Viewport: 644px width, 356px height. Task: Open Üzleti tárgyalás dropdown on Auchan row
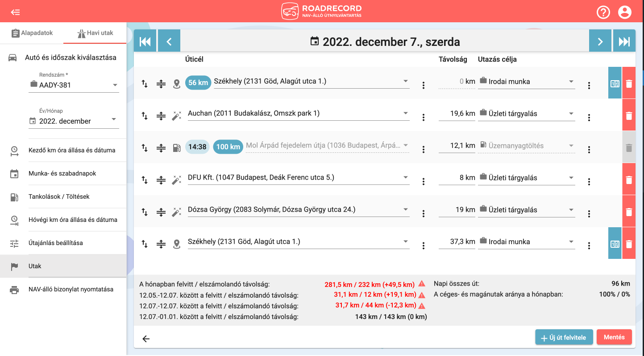tap(527, 114)
